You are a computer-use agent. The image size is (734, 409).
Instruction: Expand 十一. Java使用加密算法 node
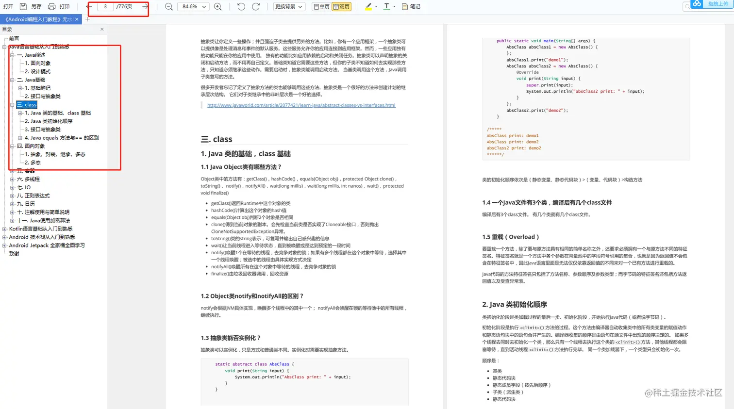pyautogui.click(x=12, y=220)
